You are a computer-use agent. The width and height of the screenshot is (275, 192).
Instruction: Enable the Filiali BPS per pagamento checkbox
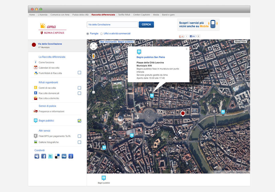click(79, 136)
